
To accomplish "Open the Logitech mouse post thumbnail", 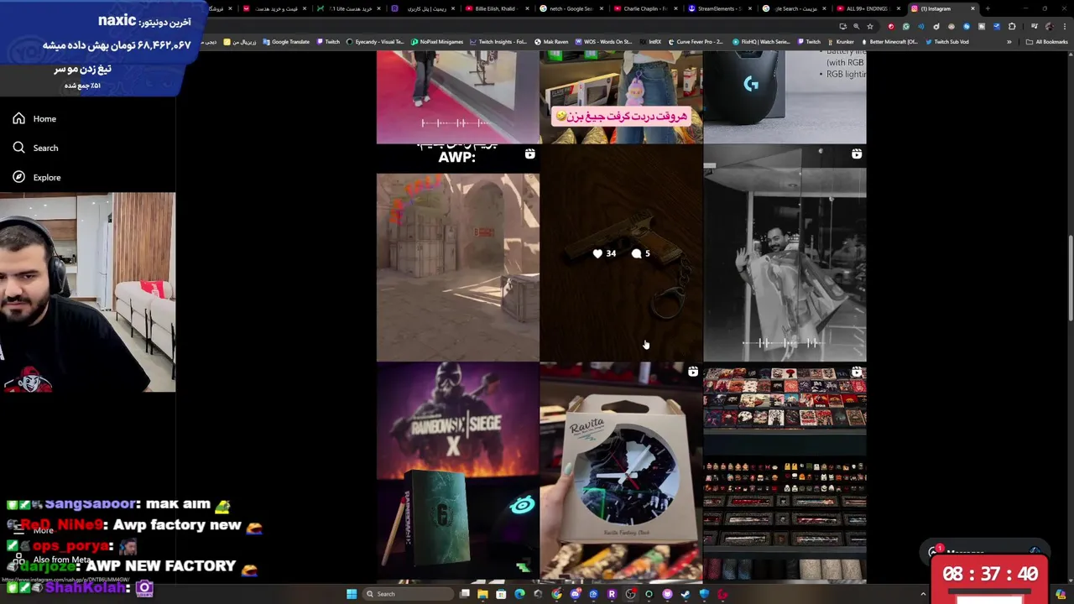I will [x=785, y=96].
